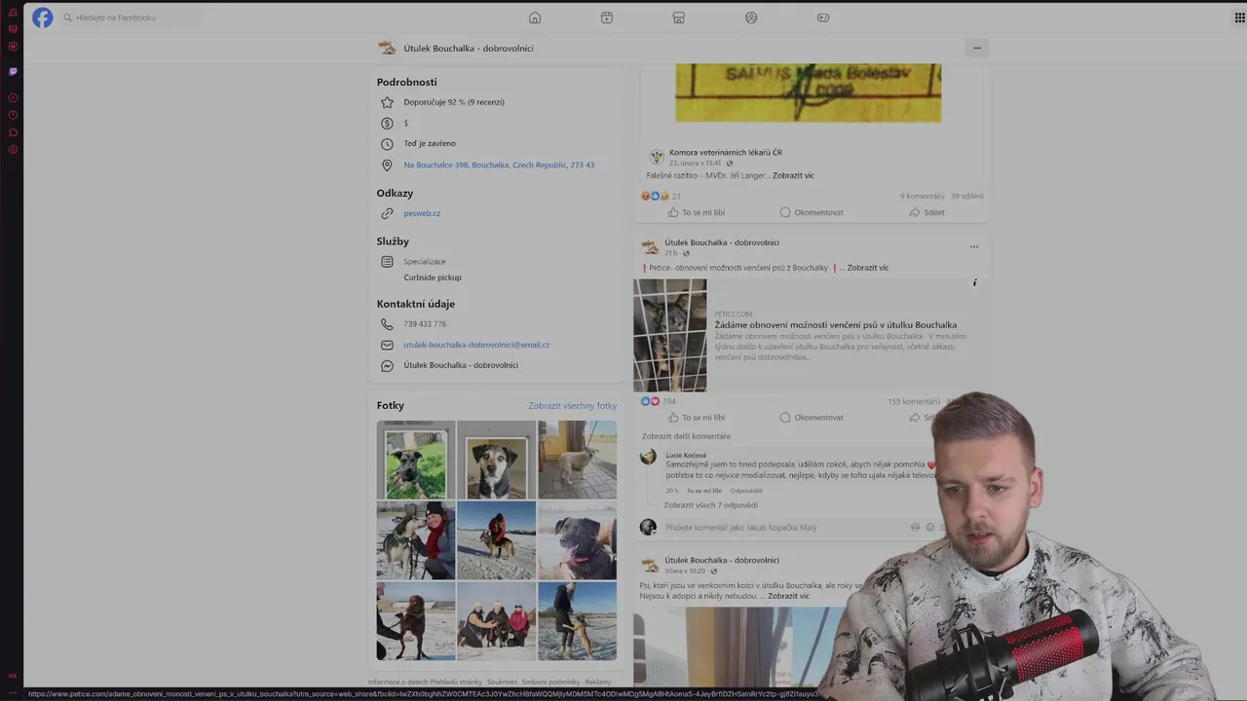Click GIF icon in comment field
The width and height of the screenshot is (1247, 701).
point(915,527)
